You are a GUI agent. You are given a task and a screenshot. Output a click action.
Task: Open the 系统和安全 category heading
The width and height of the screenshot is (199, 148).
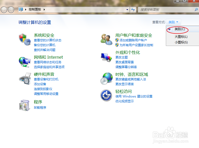44,35
